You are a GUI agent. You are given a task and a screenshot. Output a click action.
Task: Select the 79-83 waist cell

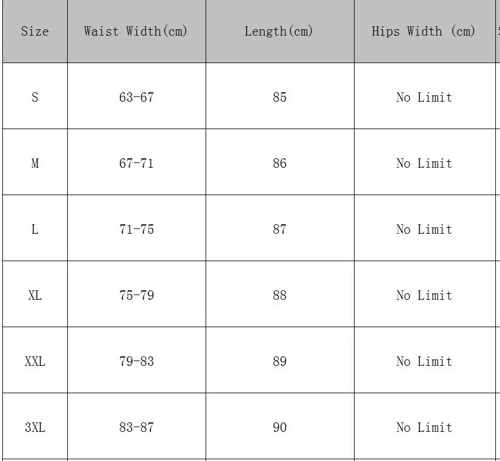point(137,361)
